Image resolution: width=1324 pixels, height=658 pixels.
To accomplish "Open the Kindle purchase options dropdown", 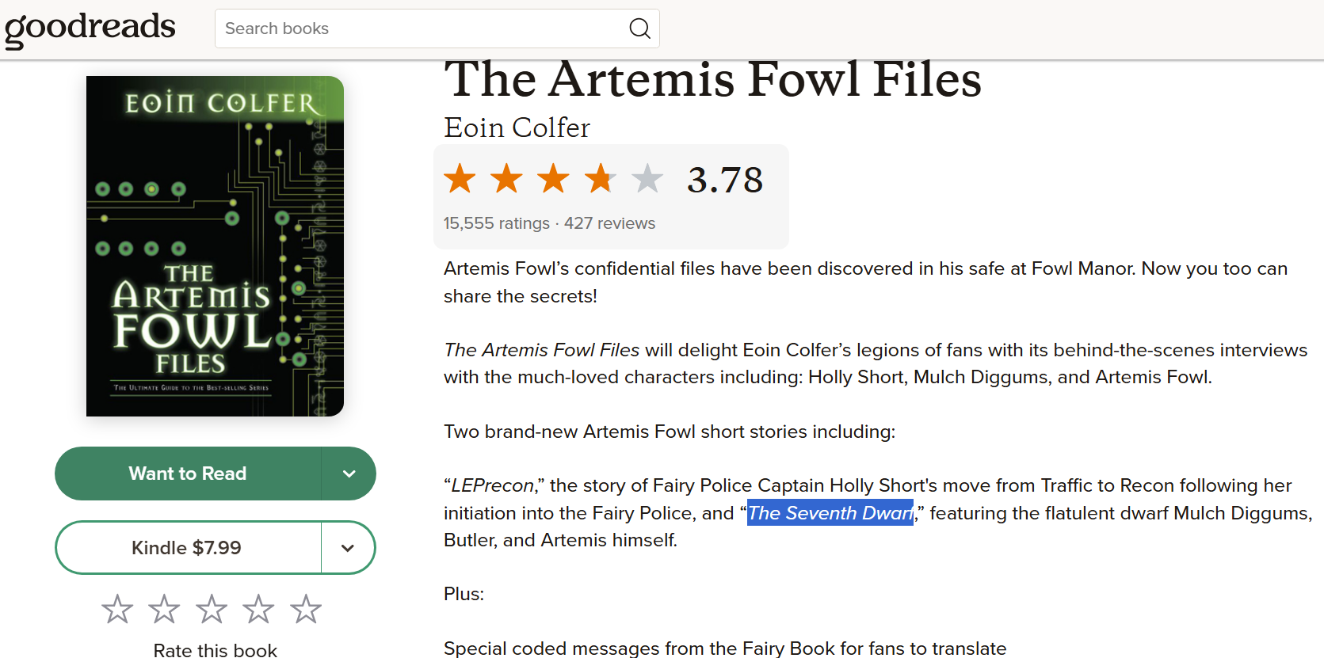I will click(348, 548).
